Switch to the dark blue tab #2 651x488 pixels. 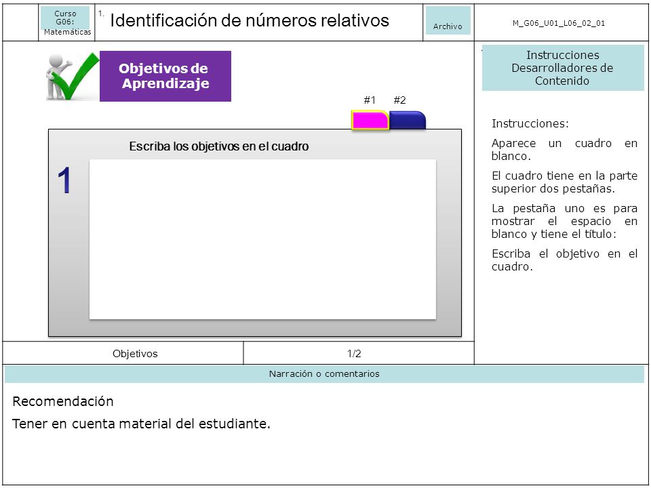point(408,121)
